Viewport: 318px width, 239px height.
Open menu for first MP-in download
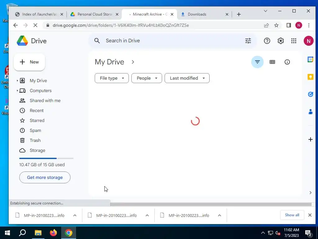75,215
